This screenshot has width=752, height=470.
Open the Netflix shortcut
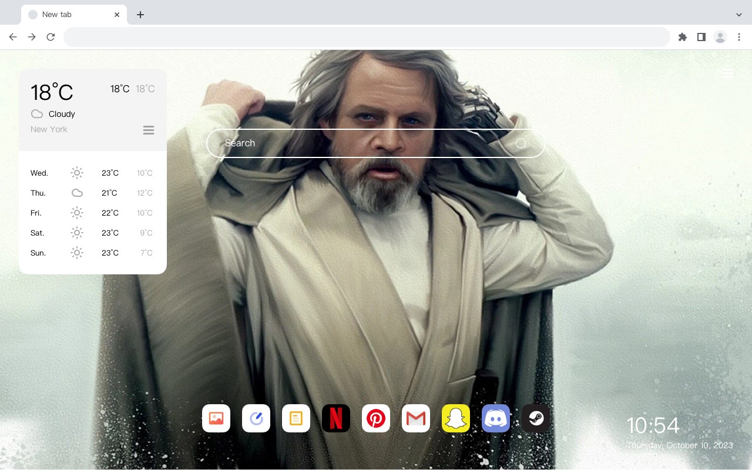336,418
